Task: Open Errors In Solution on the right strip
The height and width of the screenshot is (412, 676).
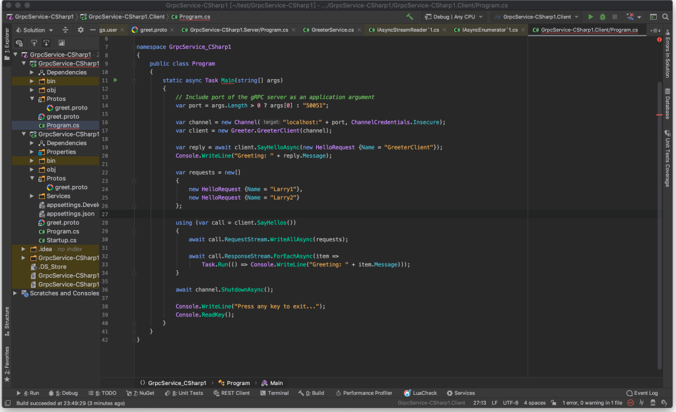Action: tap(667, 54)
